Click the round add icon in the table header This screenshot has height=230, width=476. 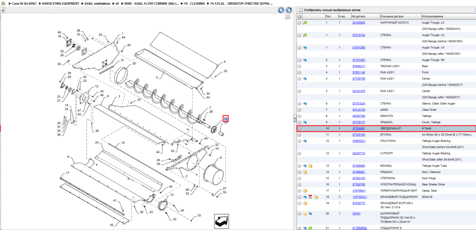click(299, 16)
